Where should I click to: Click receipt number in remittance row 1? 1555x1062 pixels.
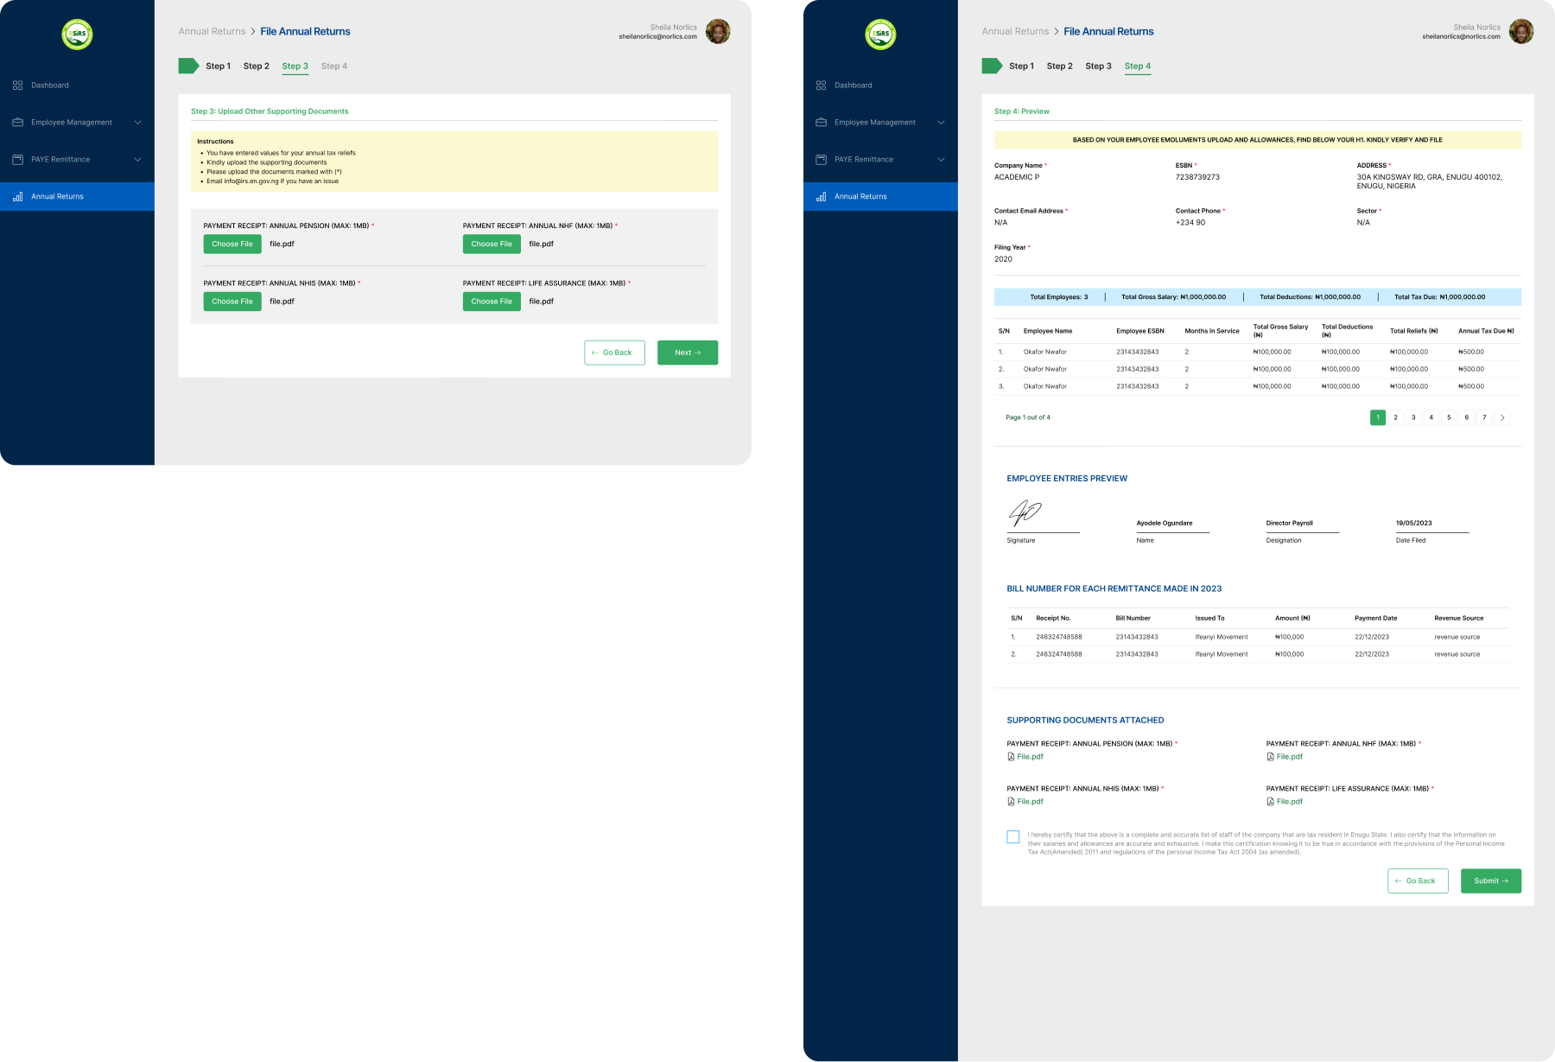pyautogui.click(x=1059, y=637)
